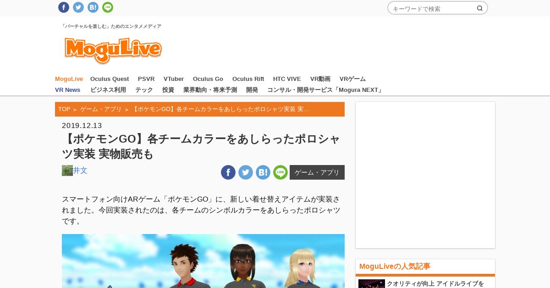Open author 井文 profile link
The width and height of the screenshot is (550, 288).
[x=80, y=171]
